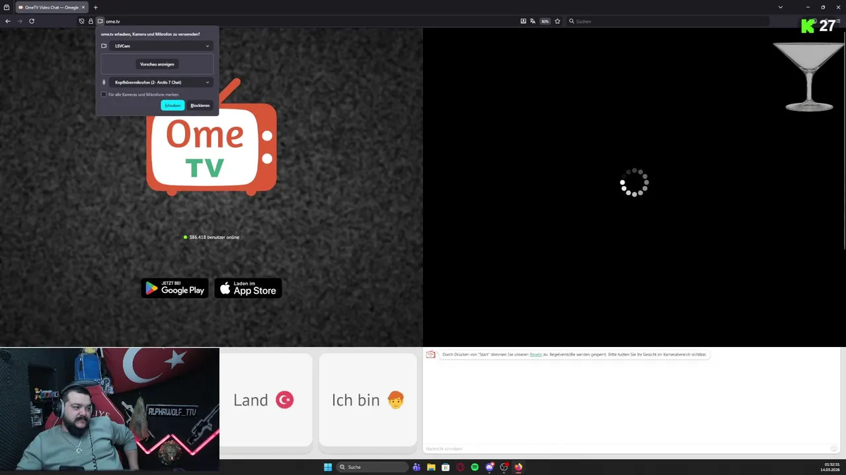
Task: Open the tracking protection shield icon
Action: coord(82,21)
